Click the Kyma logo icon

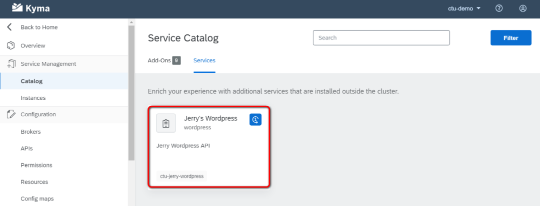click(x=17, y=8)
